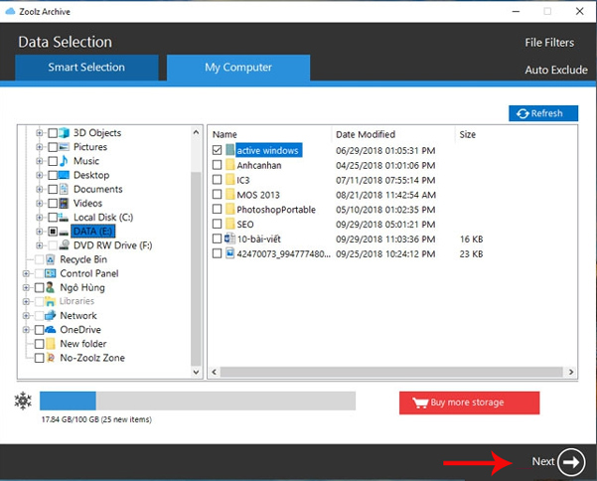Expand the Desktop tree node
Viewport: 597px width, 481px height.
(x=39, y=175)
